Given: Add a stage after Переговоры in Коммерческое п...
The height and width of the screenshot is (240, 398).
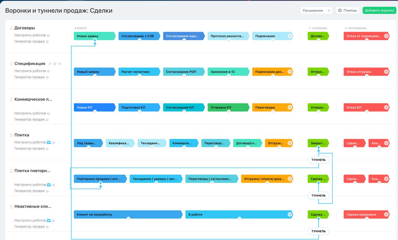Looking at the screenshot, I should point(290,108).
